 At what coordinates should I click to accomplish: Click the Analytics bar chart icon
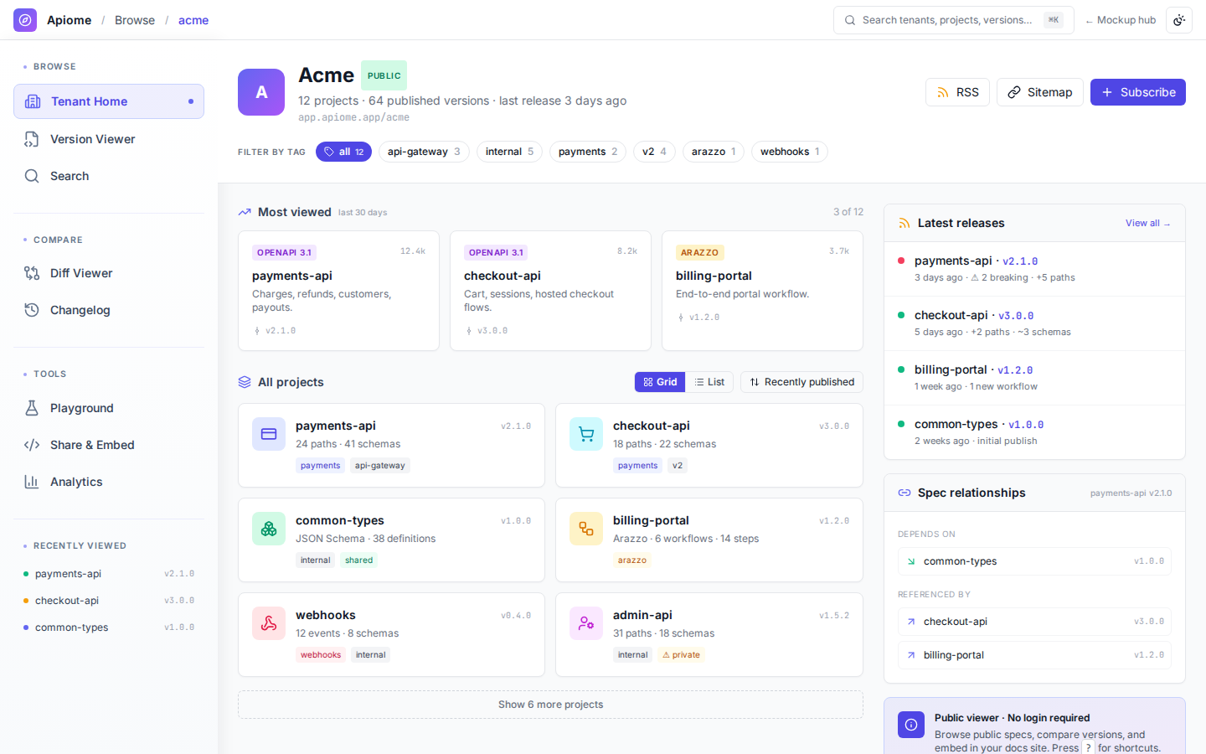pos(32,482)
